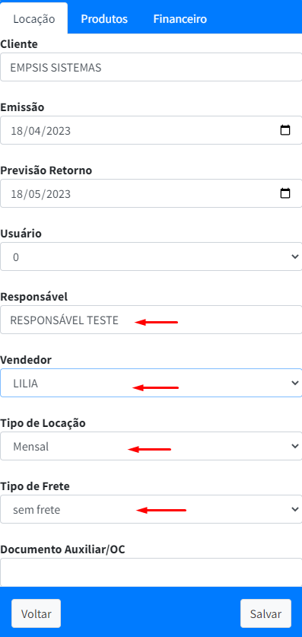Click the chevron arrow in Tipo de Frete
The width and height of the screenshot is (302, 637).
(294, 509)
